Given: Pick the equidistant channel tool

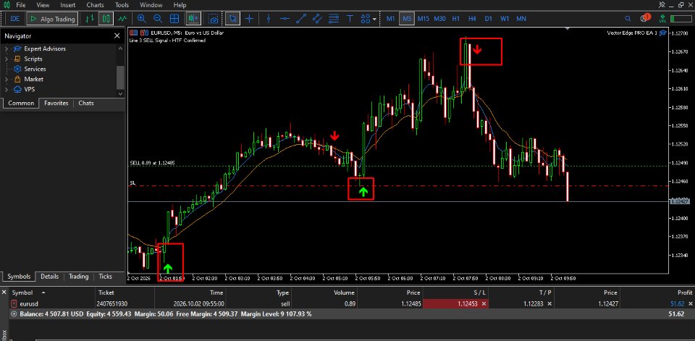Looking at the screenshot, I should (317, 19).
